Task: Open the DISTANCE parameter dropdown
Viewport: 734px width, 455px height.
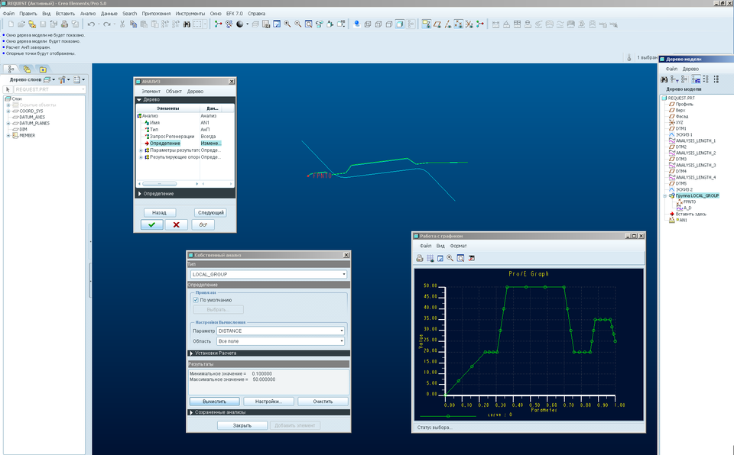Action: click(x=343, y=331)
